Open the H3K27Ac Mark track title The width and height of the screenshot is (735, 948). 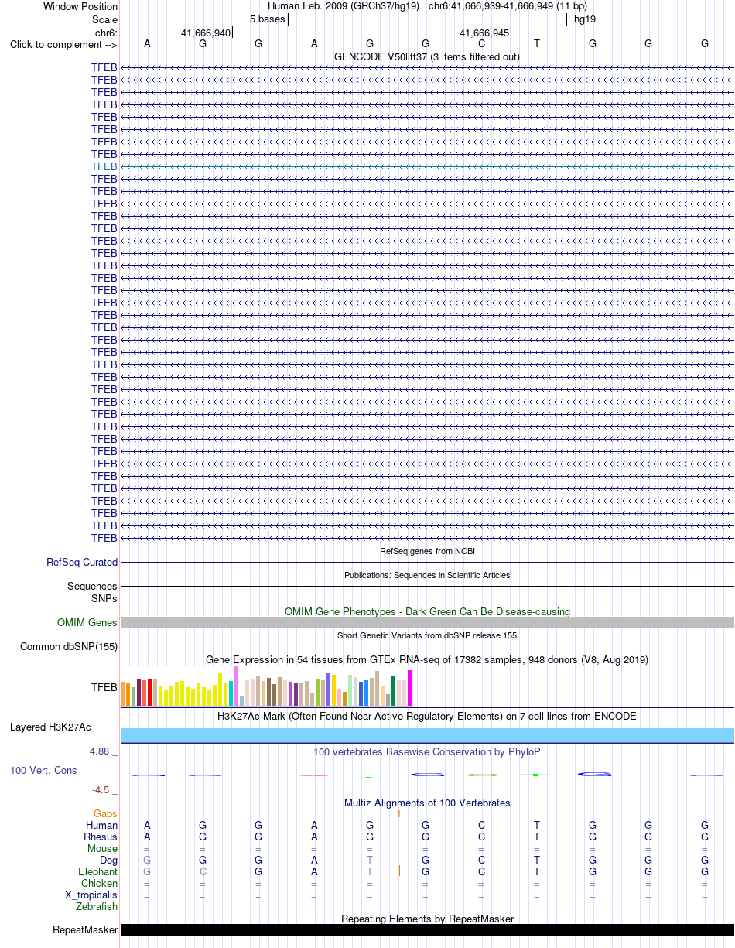[x=427, y=716]
